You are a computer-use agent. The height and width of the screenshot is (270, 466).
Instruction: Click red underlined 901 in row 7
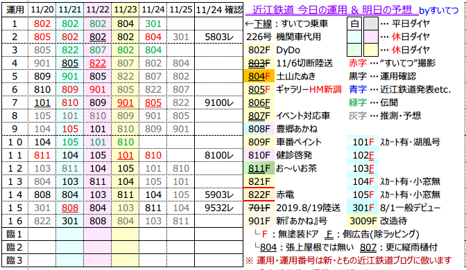125,102
